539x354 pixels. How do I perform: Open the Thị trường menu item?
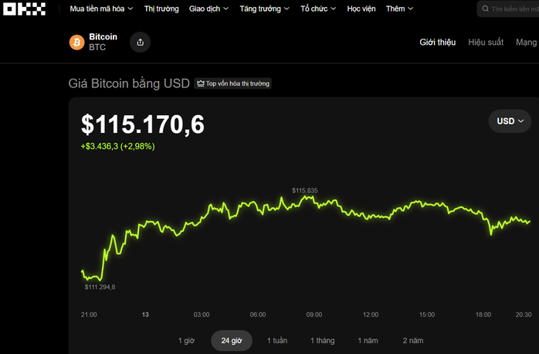(x=161, y=9)
